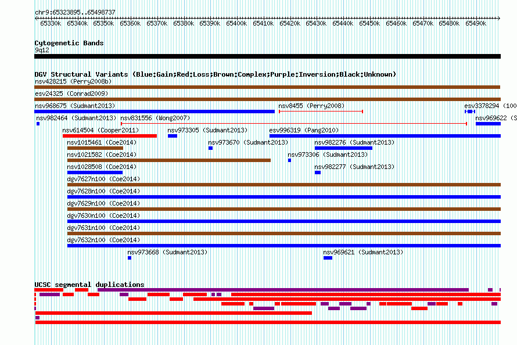The height and width of the screenshot is (345, 517).
Task: Click the thin red nsv8455 loss line
Action: tap(321, 112)
